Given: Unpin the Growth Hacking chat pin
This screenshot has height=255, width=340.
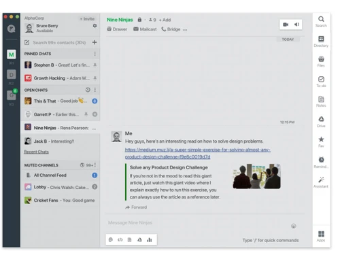Looking at the screenshot, I should (95, 78).
